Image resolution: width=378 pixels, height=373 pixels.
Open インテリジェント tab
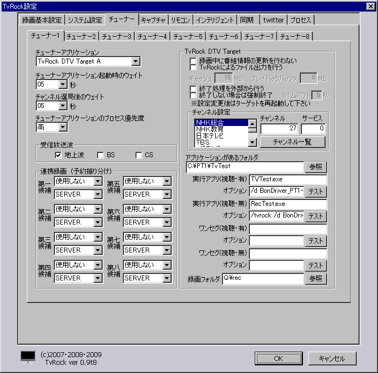[x=215, y=20]
